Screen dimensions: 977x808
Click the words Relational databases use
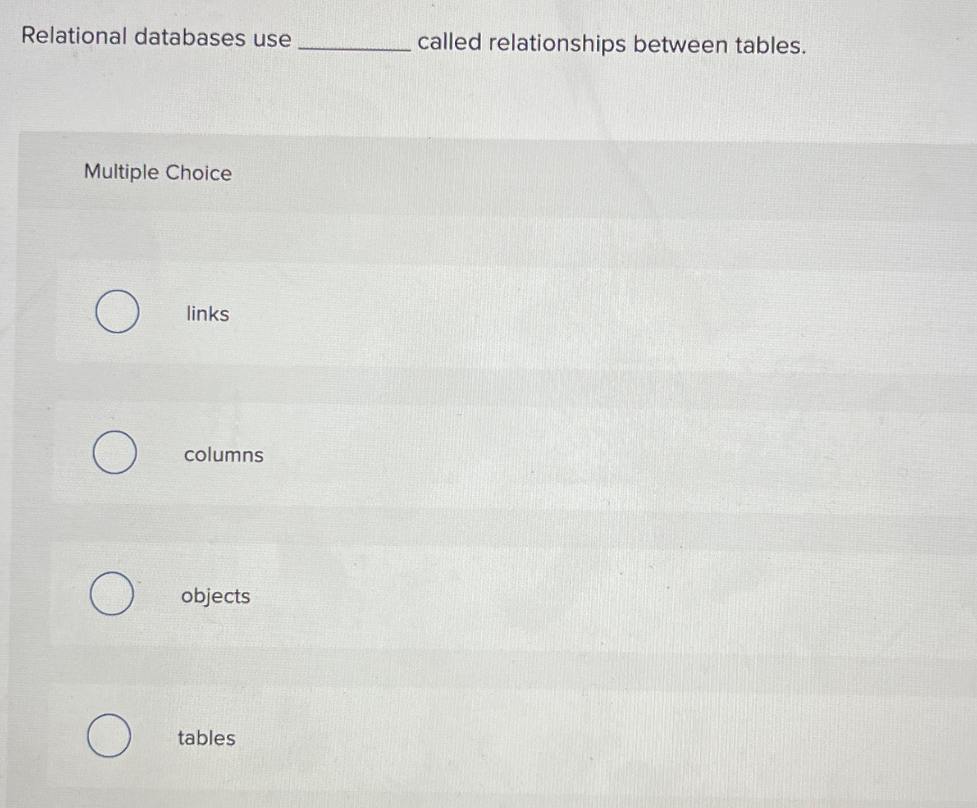[x=157, y=39]
